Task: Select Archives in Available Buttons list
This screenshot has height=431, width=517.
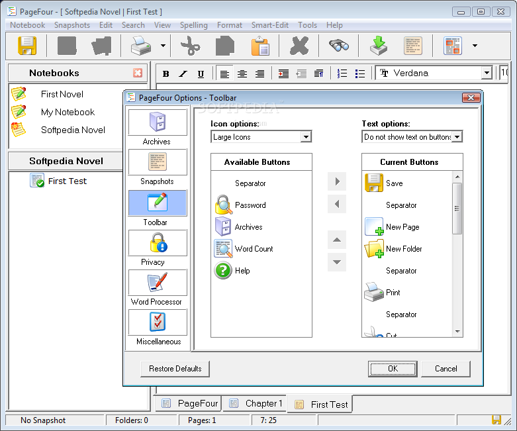Action: click(249, 227)
